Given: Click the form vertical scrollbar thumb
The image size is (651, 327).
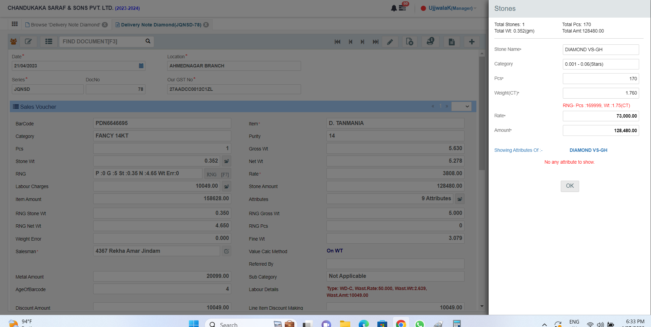Looking at the screenshot, I should tap(482, 113).
